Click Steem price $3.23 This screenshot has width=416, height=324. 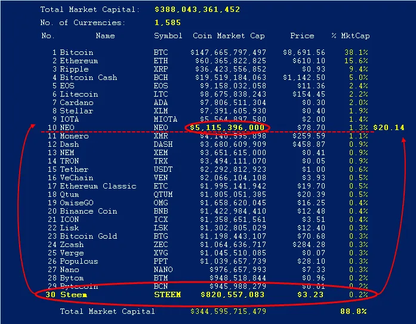[x=310, y=295]
